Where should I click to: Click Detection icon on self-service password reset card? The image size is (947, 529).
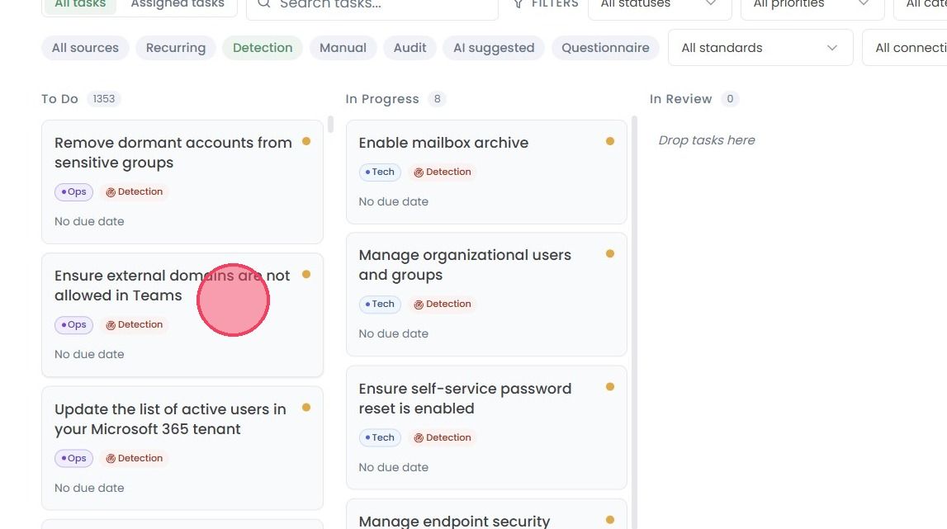pyautogui.click(x=419, y=438)
